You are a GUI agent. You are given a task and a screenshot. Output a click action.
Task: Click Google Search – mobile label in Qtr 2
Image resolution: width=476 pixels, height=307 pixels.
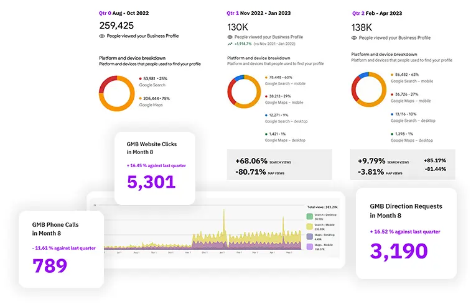click(412, 81)
